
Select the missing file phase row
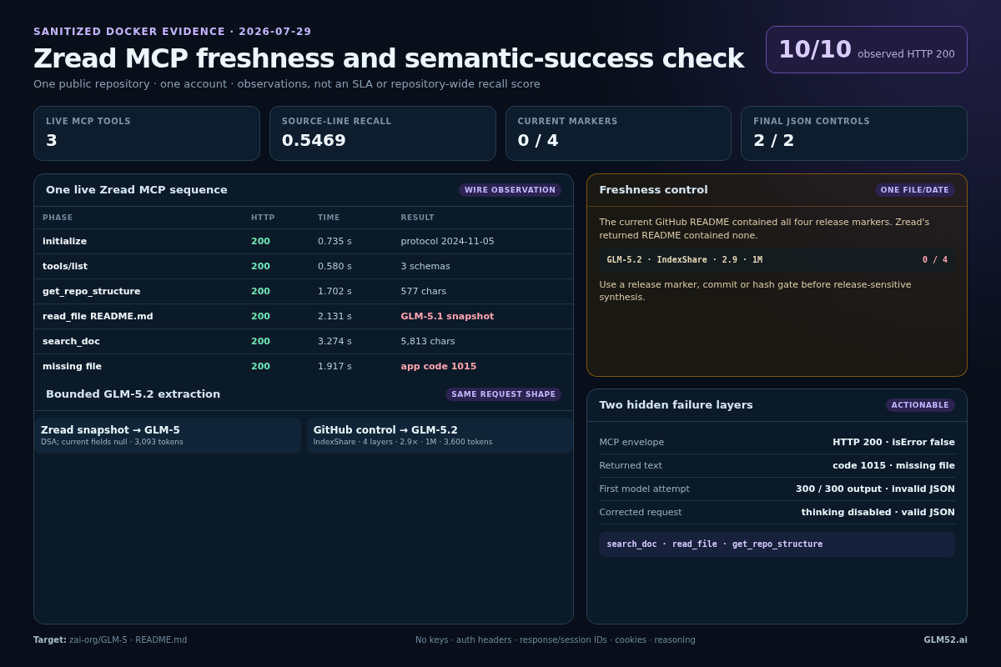point(304,367)
